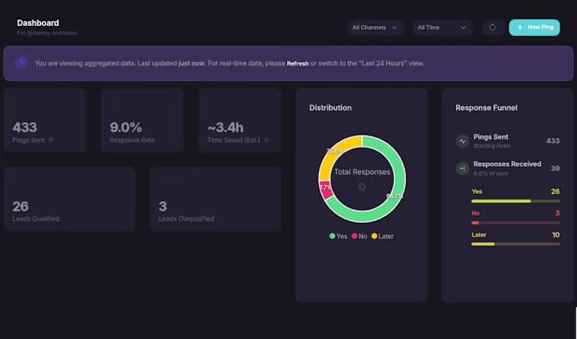Screen dimensions: 577x339
Task: Click the 9.0% of sent subtitle
Action: tap(490, 173)
